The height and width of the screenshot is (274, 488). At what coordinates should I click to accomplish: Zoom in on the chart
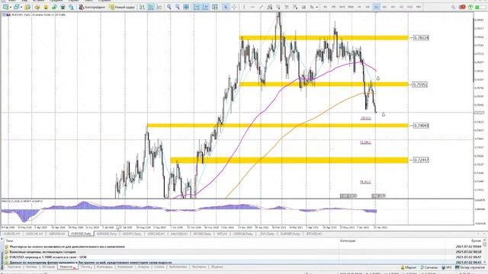(169, 7)
